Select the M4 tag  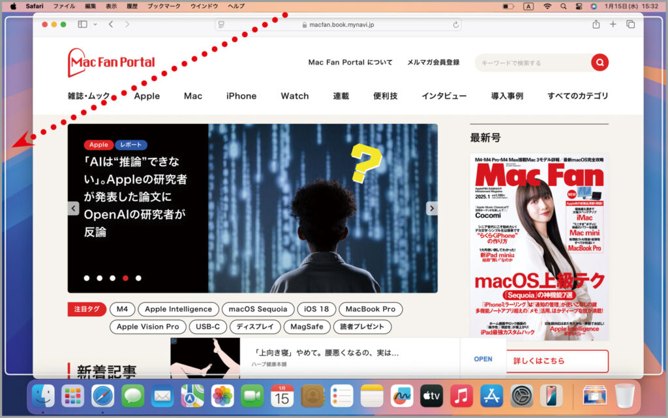[122, 309]
